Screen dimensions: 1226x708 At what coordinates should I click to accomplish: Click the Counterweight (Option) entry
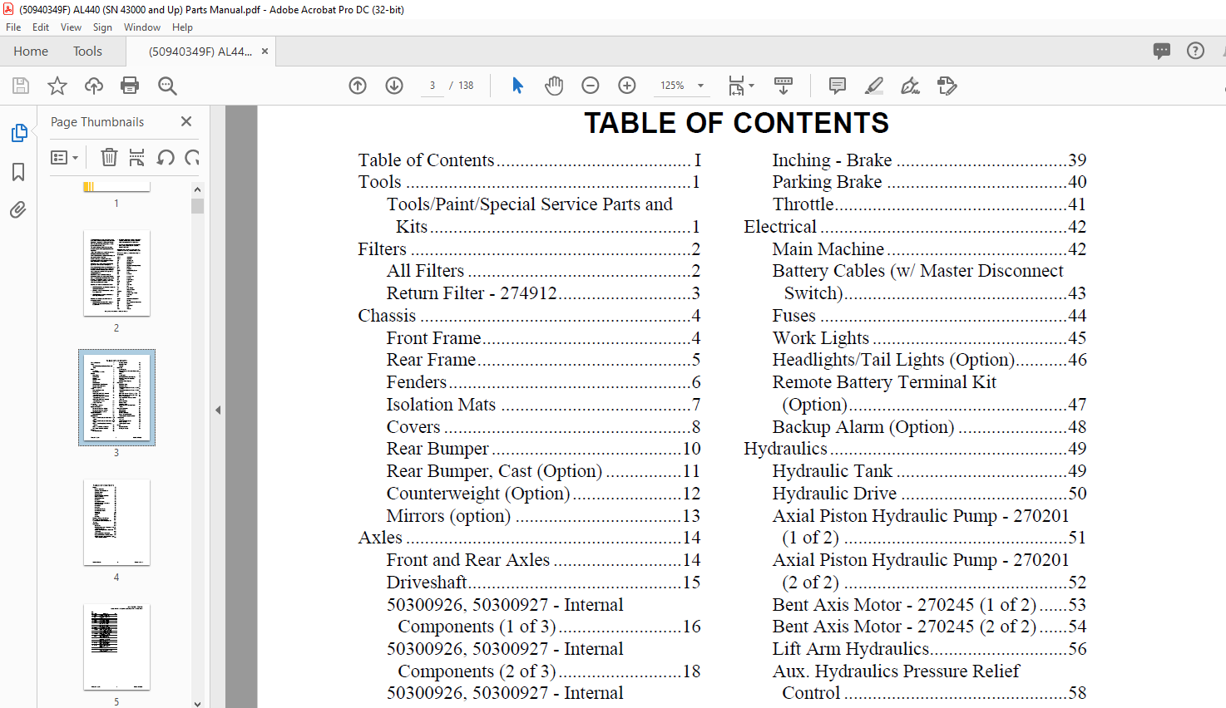point(543,494)
